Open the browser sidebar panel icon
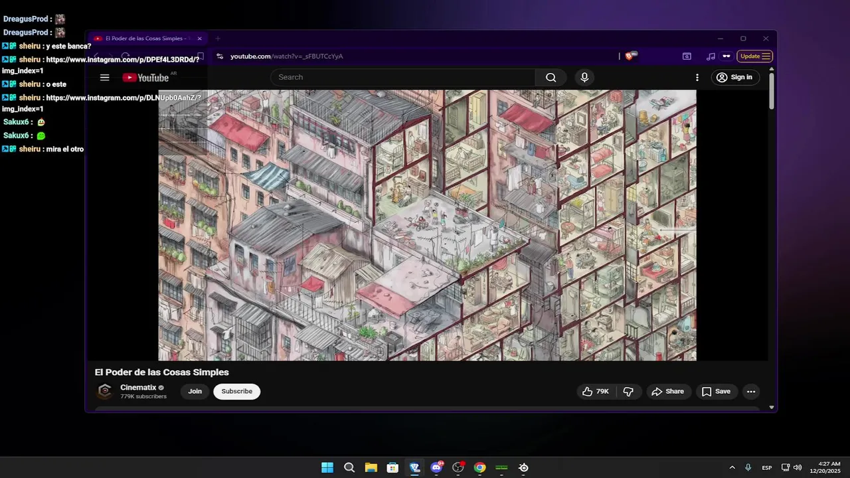The width and height of the screenshot is (850, 478). tap(687, 56)
